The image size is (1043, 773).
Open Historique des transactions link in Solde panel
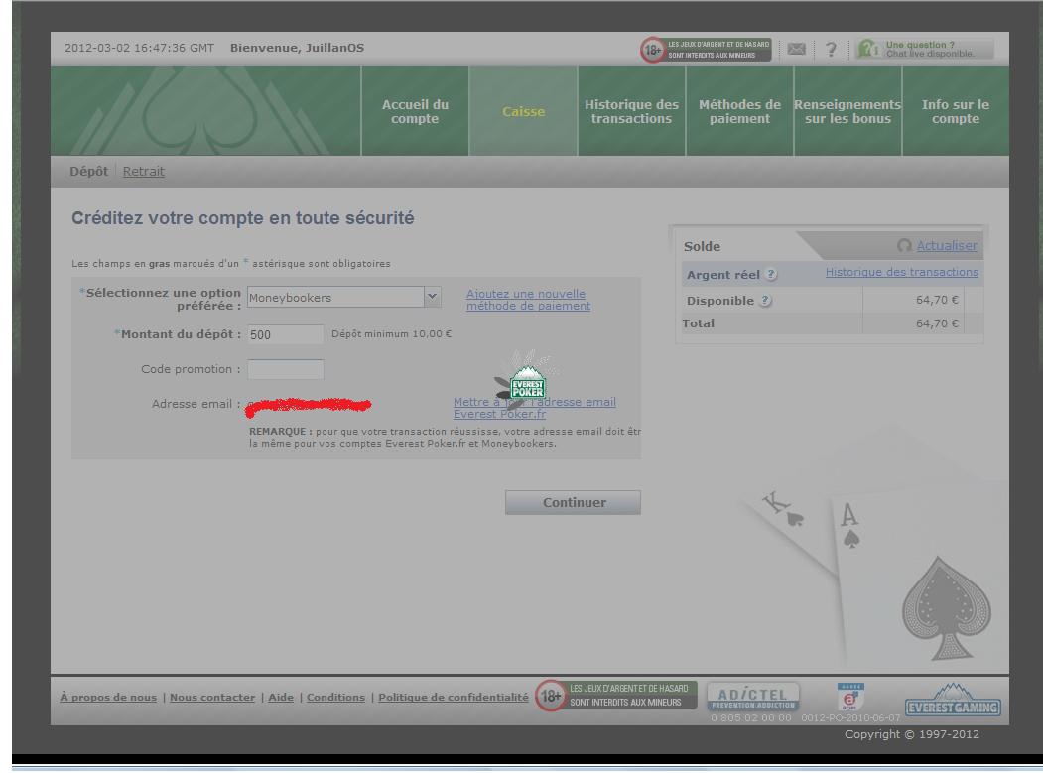click(x=901, y=272)
